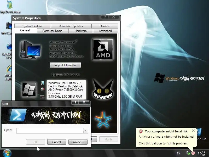Click the small music note icon

pos(42,83)
